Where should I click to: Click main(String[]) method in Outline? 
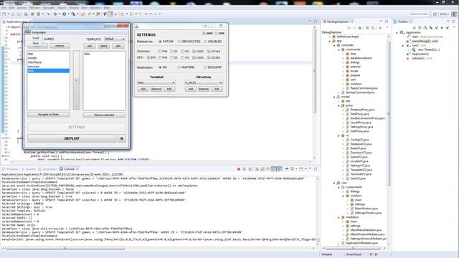(425, 42)
